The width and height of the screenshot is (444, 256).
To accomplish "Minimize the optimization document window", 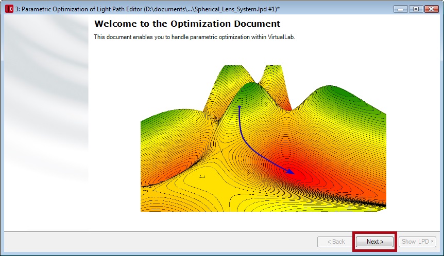I will [400, 9].
